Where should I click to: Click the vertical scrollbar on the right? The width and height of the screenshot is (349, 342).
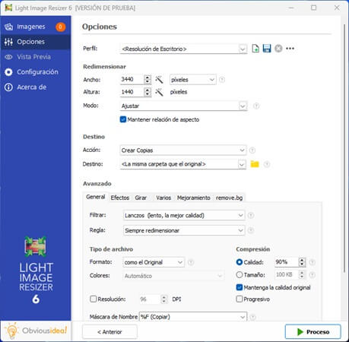tap(344, 148)
